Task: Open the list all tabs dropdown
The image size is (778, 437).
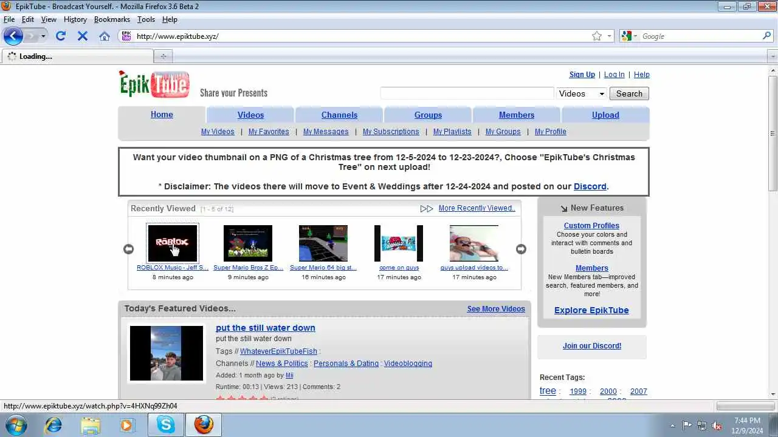Action: [773, 56]
